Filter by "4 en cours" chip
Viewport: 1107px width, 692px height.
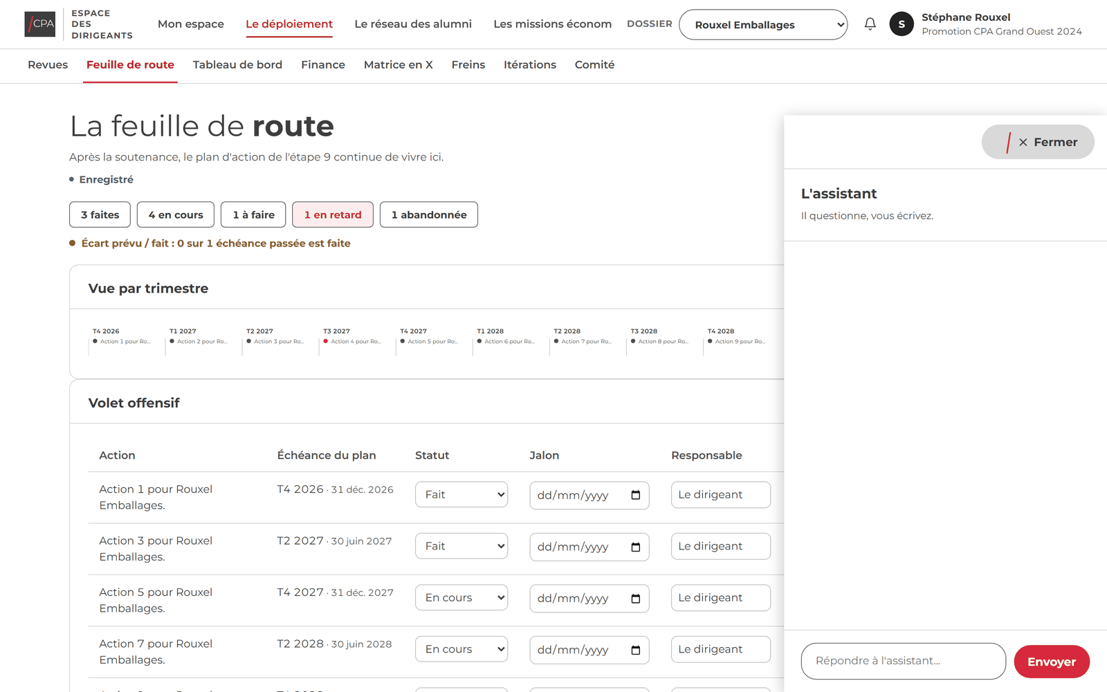(176, 215)
